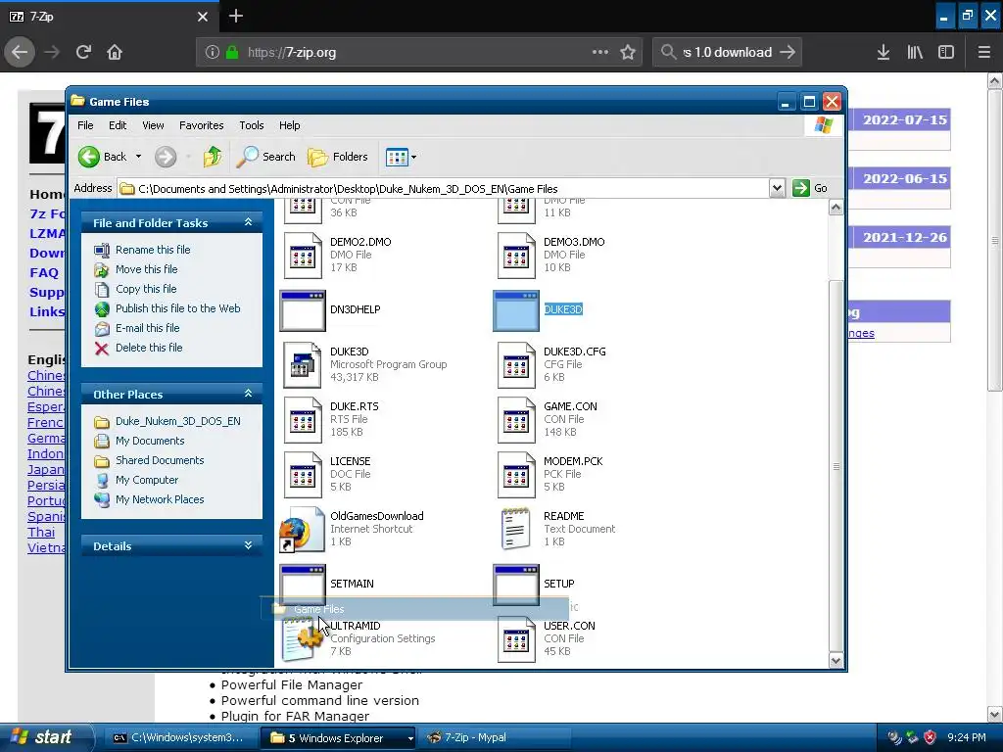Viewport: 1003px width, 752px height.
Task: Open the Back history dropdown arrow
Action: tap(138, 157)
